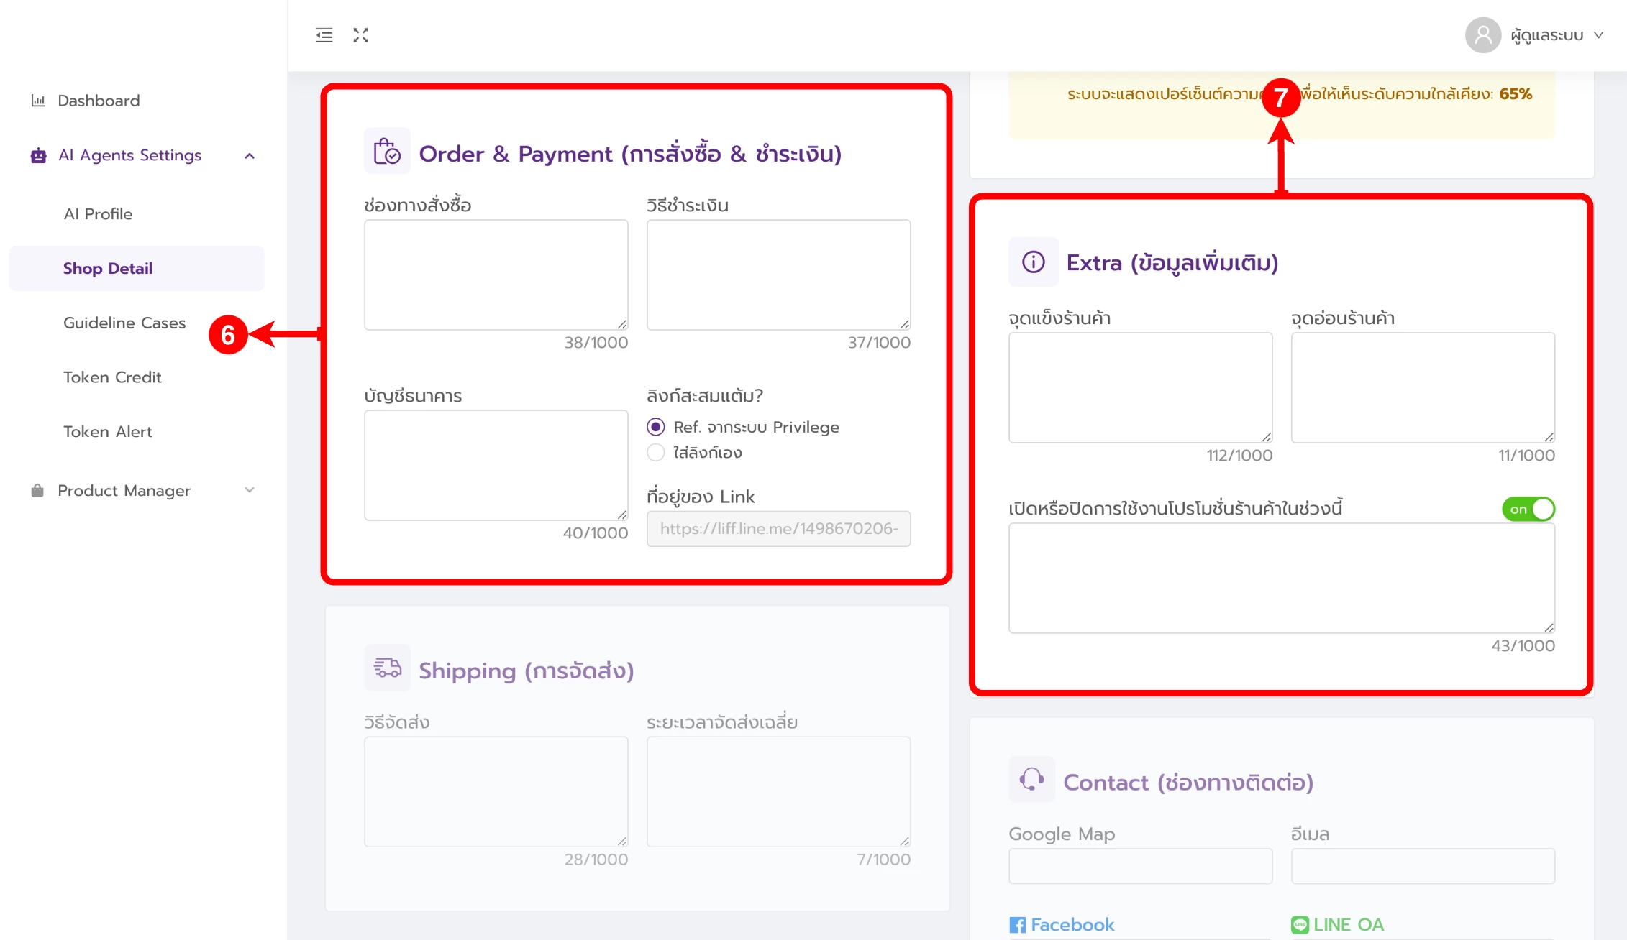Select the ใส่ลิงก์เอง radio option
Viewport: 1627px width, 940px height.
click(x=655, y=452)
